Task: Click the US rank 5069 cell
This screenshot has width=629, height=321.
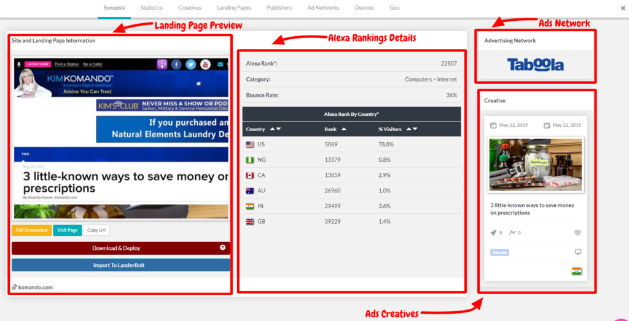Action: coord(330,145)
